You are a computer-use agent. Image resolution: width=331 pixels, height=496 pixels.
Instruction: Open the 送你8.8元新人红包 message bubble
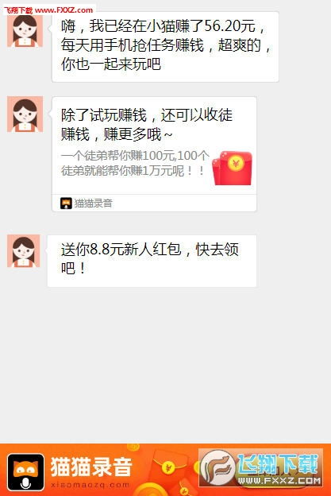click(x=152, y=261)
